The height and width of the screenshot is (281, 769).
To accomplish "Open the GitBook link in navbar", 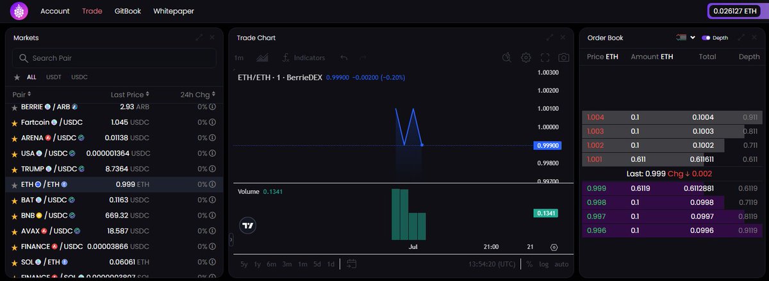I will tap(128, 11).
